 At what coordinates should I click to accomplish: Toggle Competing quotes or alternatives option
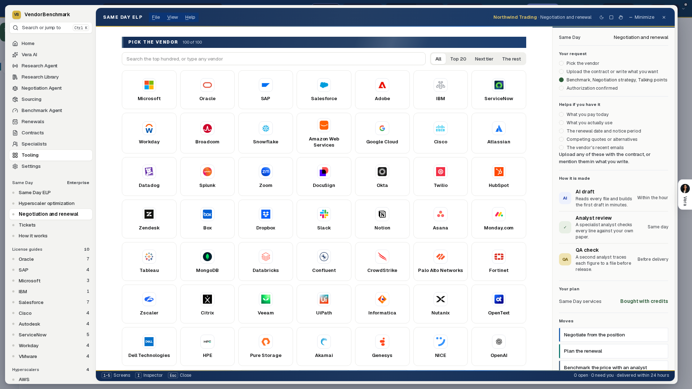(561, 139)
